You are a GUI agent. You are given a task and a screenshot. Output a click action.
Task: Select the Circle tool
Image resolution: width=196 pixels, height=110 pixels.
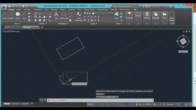click(18, 16)
